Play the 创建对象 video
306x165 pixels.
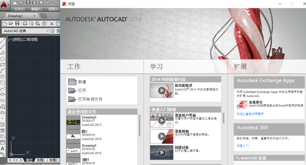coord(162,152)
